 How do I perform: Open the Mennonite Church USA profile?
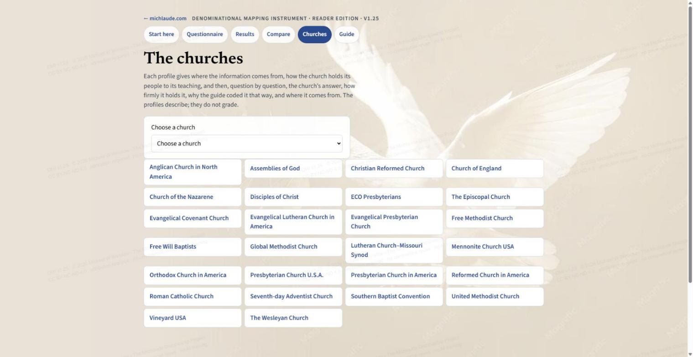pyautogui.click(x=495, y=247)
